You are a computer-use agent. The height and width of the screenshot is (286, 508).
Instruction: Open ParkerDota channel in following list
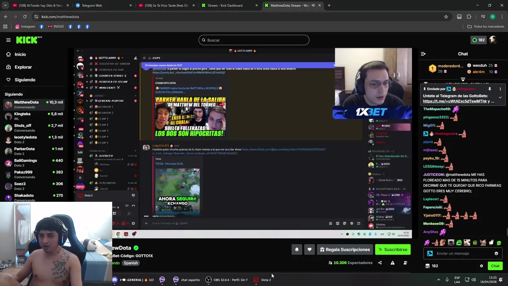(x=34, y=151)
